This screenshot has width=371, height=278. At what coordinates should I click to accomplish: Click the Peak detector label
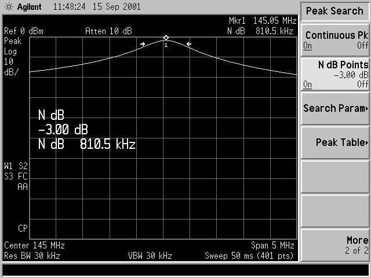[13, 41]
